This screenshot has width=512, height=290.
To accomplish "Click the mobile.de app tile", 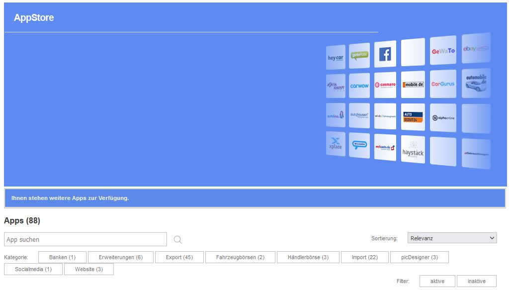I will (413, 84).
